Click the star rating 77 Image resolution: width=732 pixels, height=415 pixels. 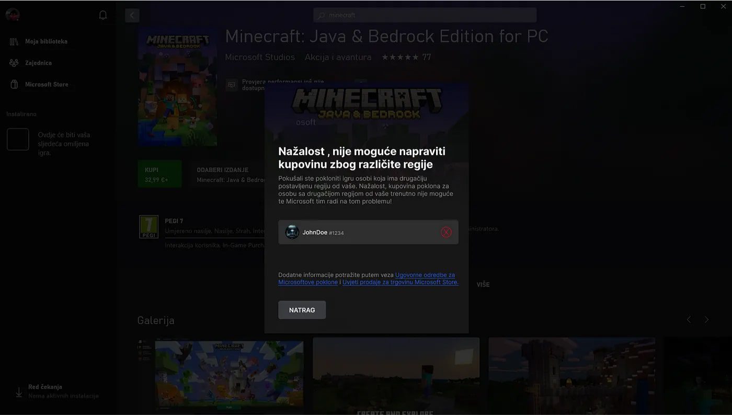(x=406, y=57)
